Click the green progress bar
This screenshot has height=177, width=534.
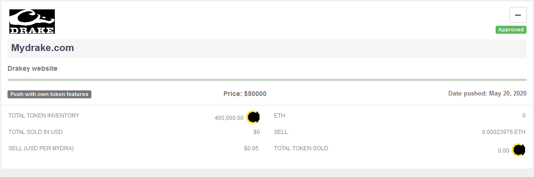267,80
